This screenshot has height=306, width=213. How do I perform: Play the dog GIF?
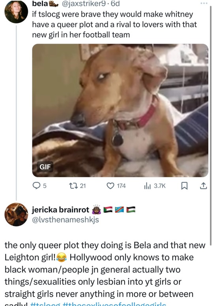point(120,110)
